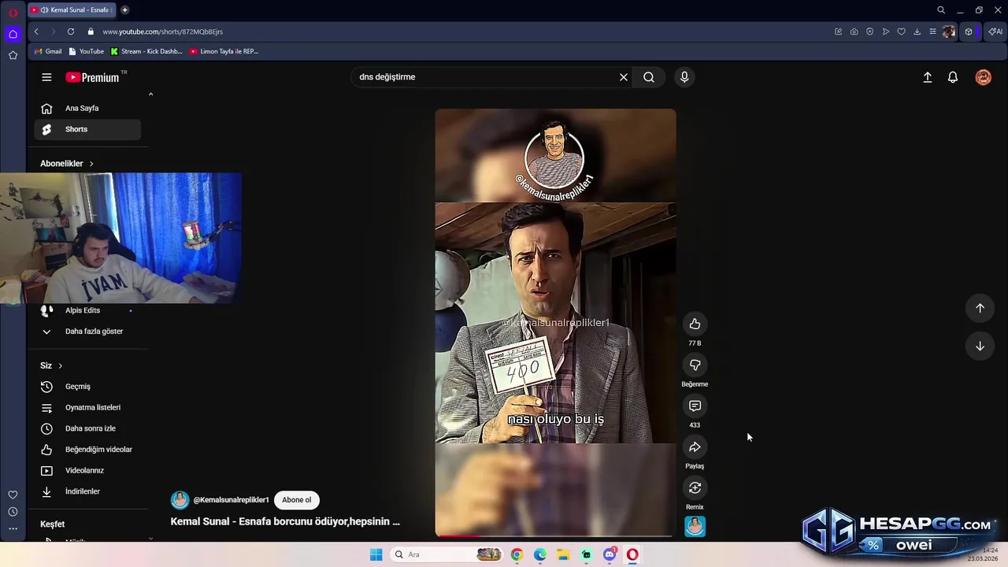1008x567 pixels.
Task: Open the Alpis Edits subscription
Action: 87,310
